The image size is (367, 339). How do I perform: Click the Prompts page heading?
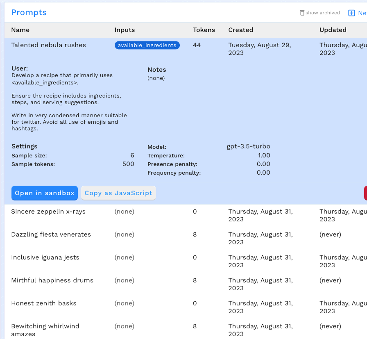coord(29,13)
